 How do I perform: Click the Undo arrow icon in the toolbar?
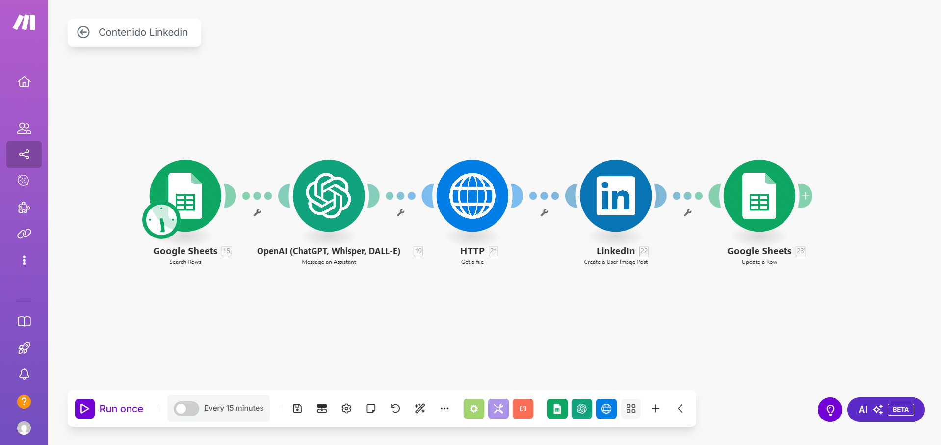(395, 409)
